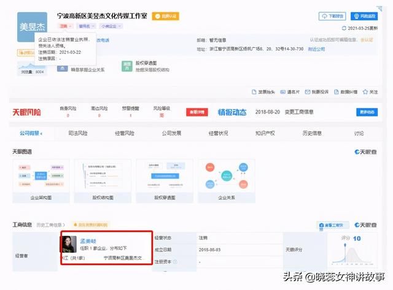Open the operator name link 孟美岐
The height and width of the screenshot is (290, 393).
(88, 241)
